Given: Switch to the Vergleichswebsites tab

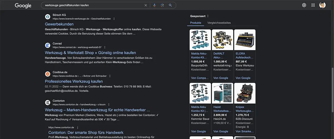Looking at the screenshot, I should [219, 23].
